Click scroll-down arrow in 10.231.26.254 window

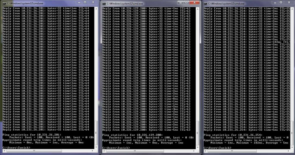(292, 147)
